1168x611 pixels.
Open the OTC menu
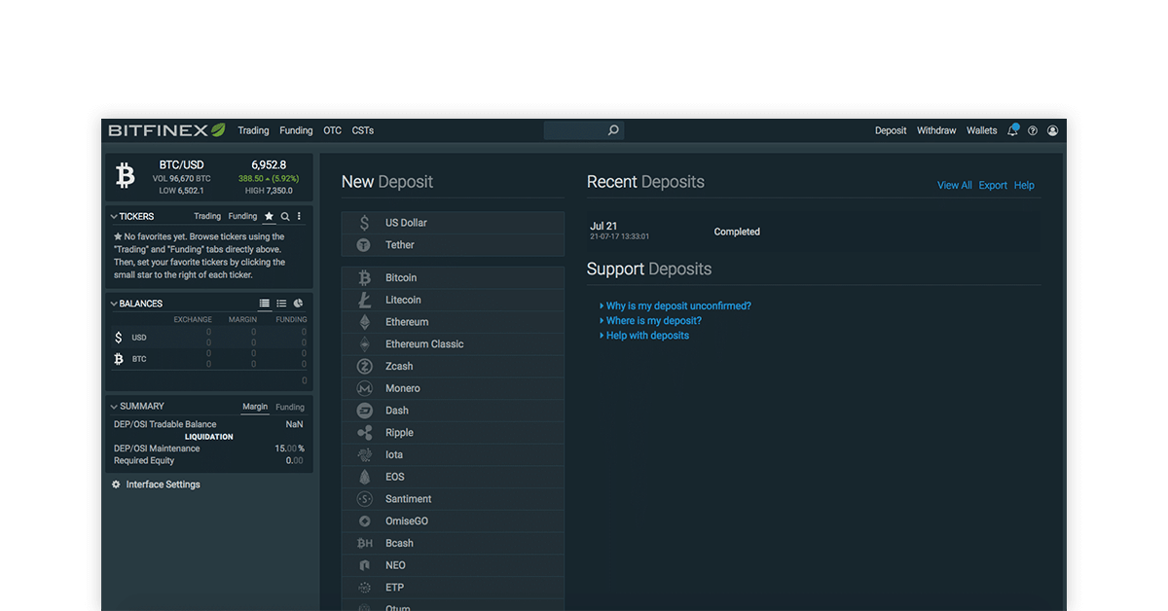pyautogui.click(x=332, y=130)
